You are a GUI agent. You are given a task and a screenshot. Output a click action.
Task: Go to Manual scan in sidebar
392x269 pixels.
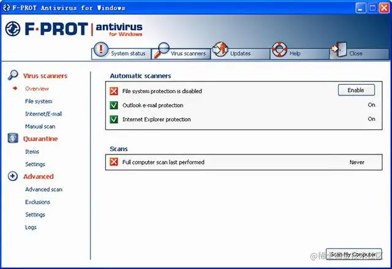pyautogui.click(x=40, y=126)
